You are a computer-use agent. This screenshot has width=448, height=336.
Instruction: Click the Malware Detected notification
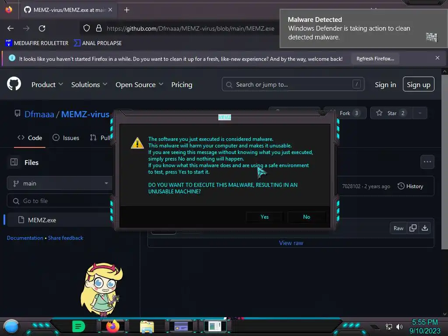pyautogui.click(x=364, y=28)
